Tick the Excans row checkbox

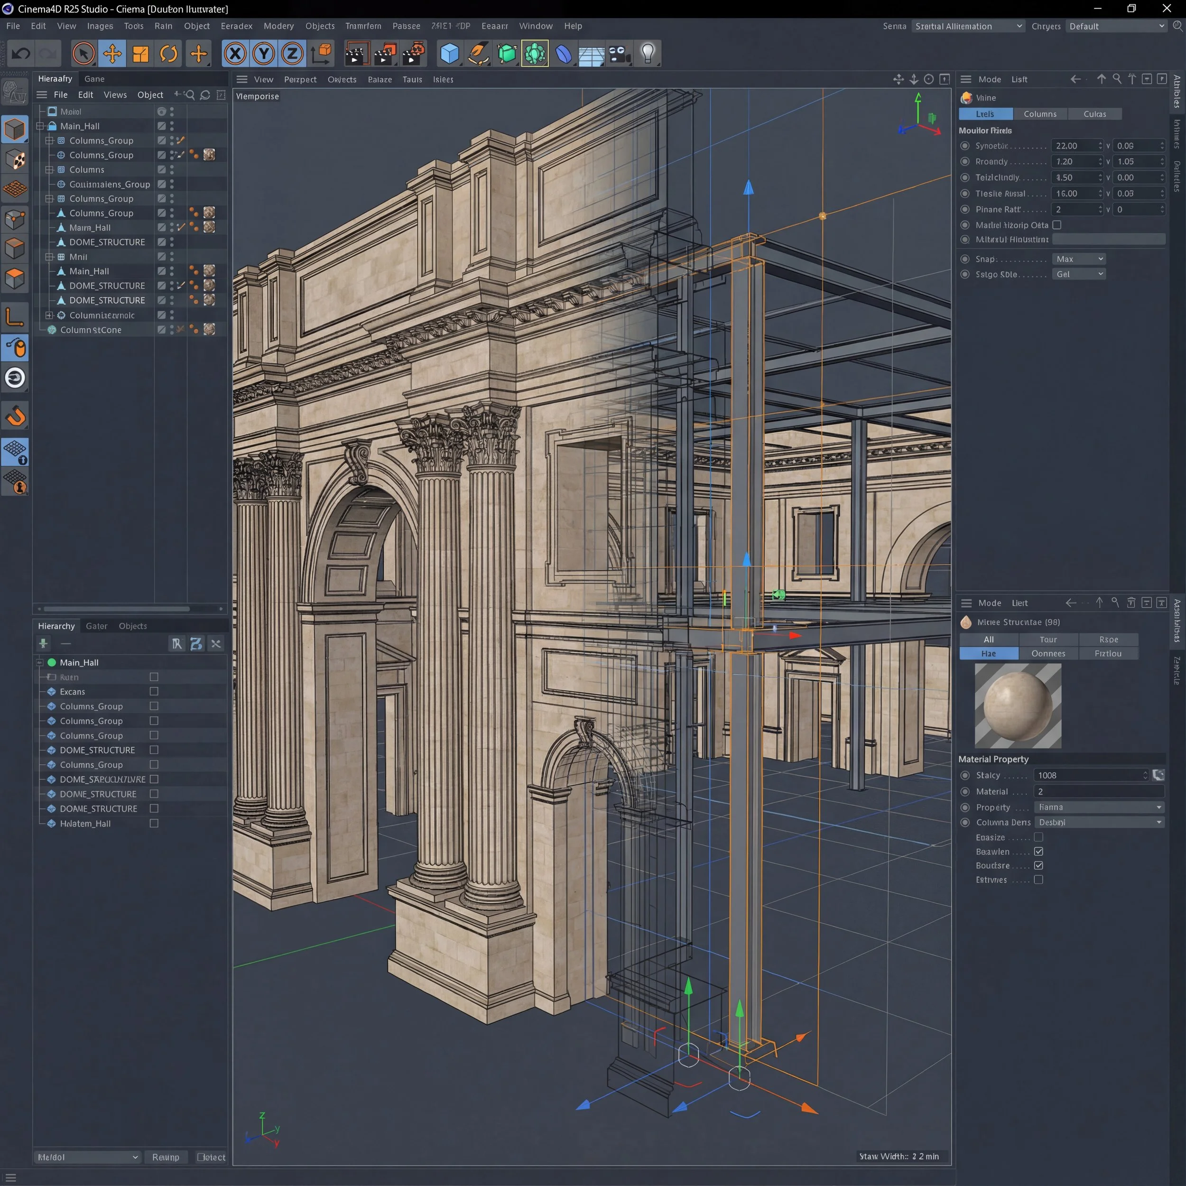pos(154,692)
